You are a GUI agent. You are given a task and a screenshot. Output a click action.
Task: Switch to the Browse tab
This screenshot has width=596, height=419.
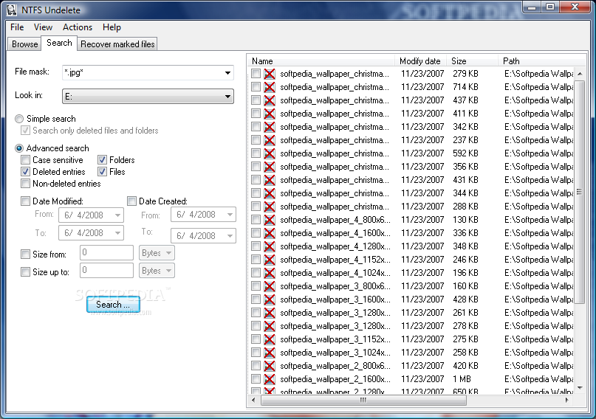[24, 44]
